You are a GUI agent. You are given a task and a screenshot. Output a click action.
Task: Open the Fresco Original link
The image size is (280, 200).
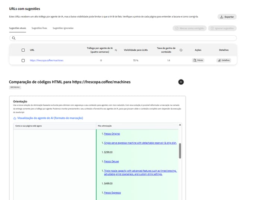coord(112,134)
